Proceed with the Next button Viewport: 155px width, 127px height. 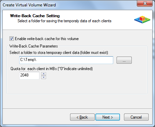(x=107, y=117)
